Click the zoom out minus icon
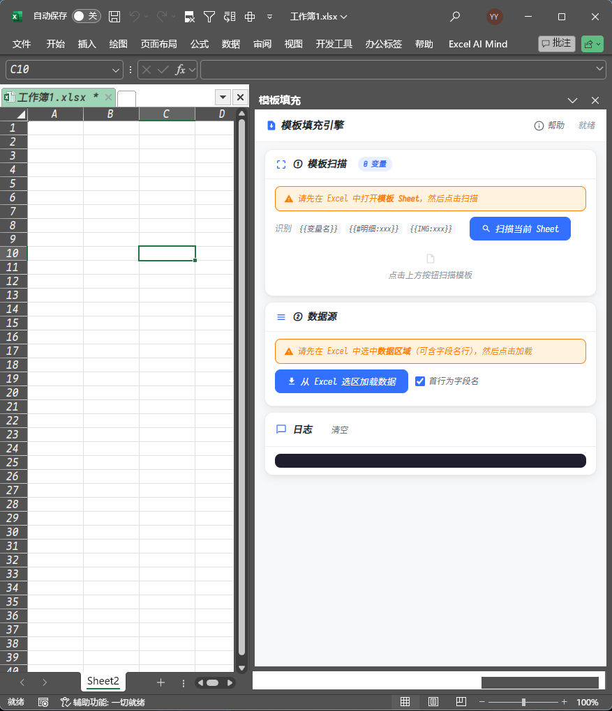The image size is (612, 711). pyautogui.click(x=482, y=702)
